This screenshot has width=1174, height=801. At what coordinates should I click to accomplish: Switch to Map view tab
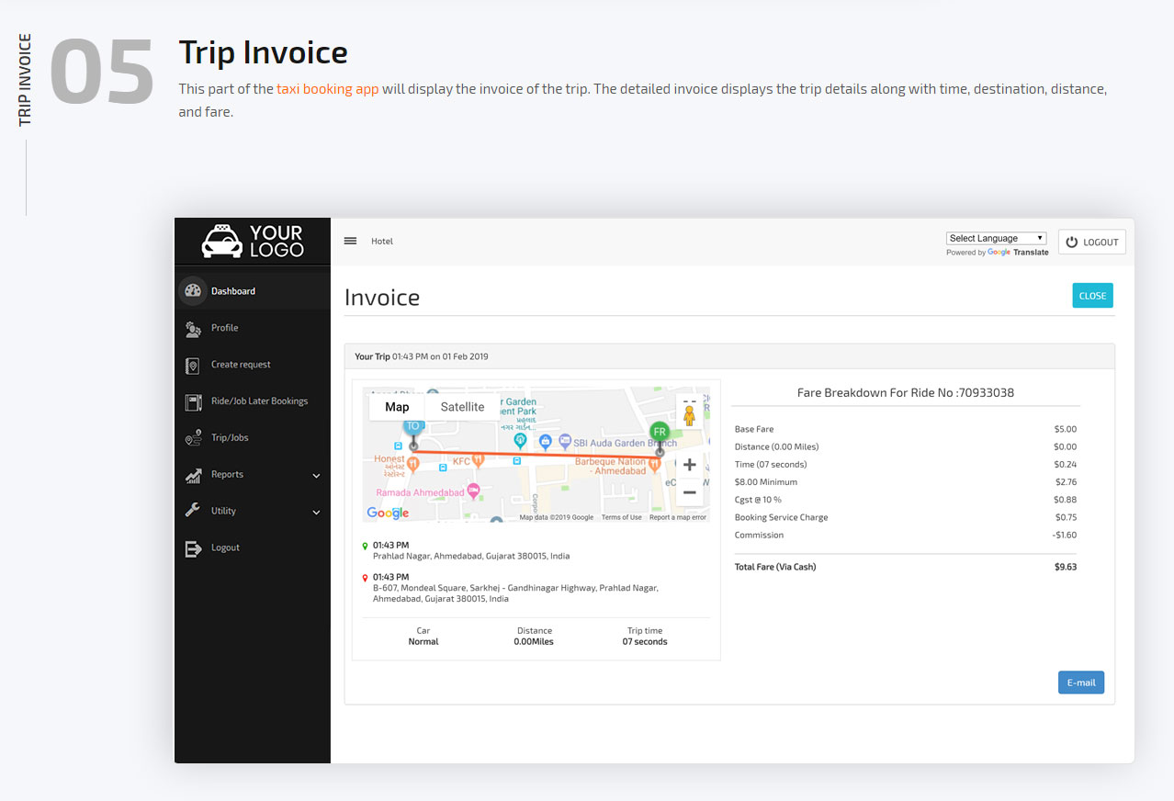point(397,407)
